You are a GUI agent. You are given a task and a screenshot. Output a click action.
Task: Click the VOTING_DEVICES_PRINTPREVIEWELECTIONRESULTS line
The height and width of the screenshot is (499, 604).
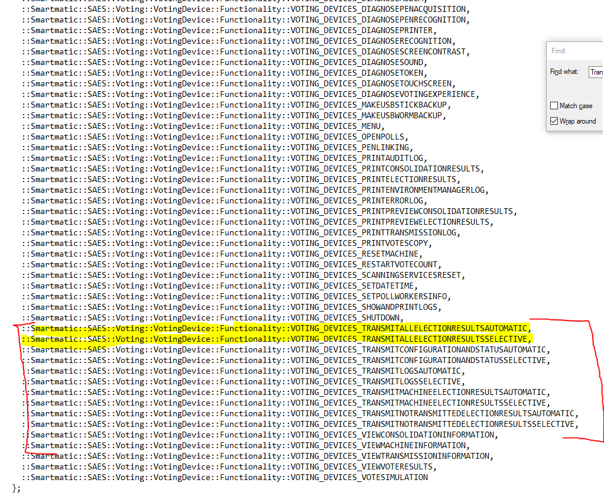coord(257,222)
